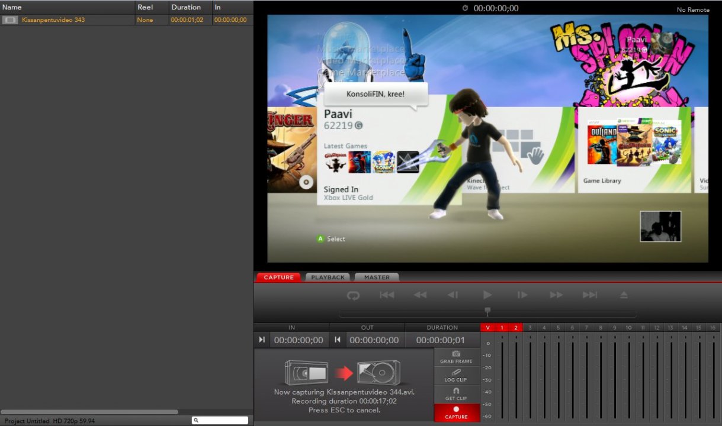The height and width of the screenshot is (426, 722).
Task: Click the Recording duration 00:00:17;02 text
Action: coord(344,401)
